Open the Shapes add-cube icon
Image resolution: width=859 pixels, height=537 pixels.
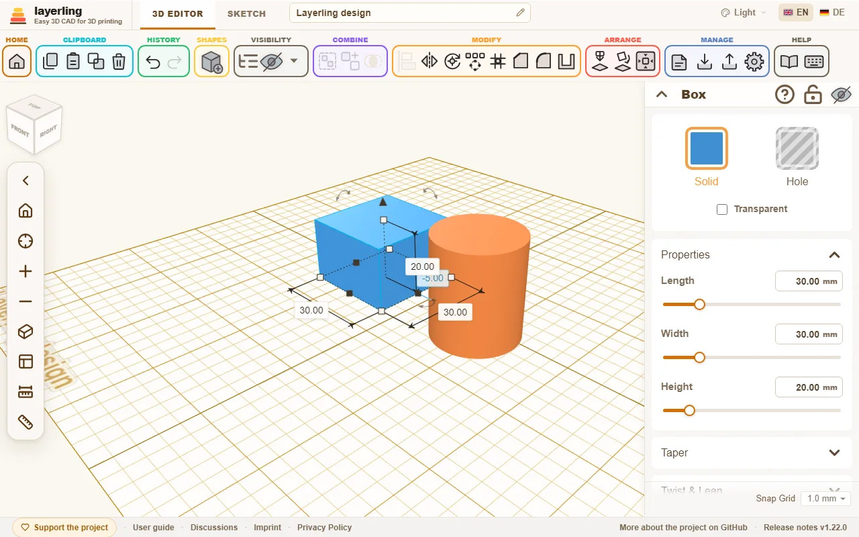coord(211,62)
